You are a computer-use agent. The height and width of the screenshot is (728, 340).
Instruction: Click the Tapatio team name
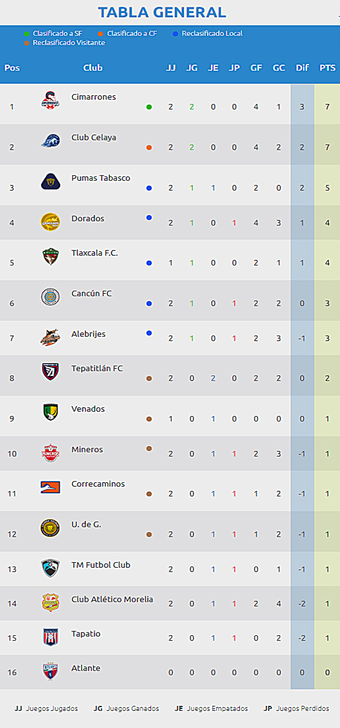(86, 634)
